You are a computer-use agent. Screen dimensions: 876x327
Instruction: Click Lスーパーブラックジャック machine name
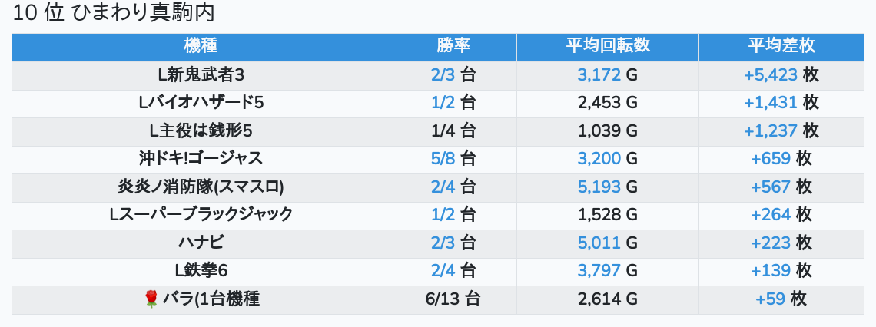point(201,215)
